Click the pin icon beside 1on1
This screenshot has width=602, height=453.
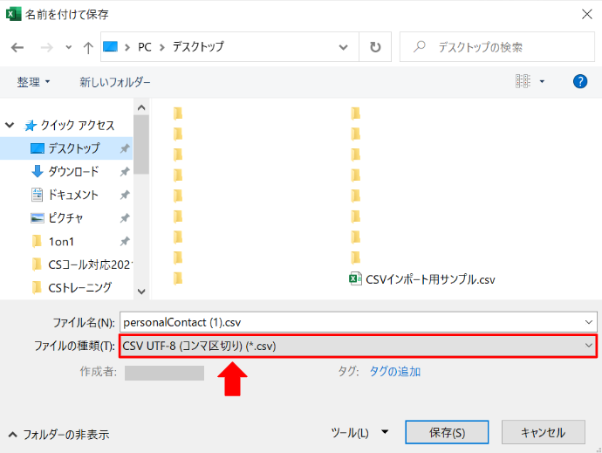coord(125,242)
